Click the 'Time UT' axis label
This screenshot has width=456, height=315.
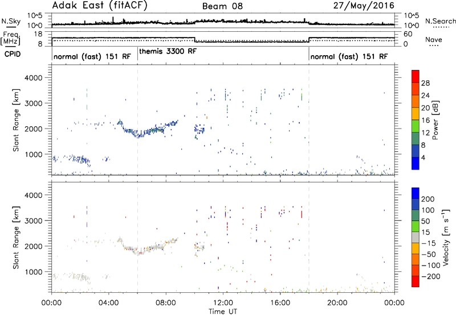click(223, 311)
